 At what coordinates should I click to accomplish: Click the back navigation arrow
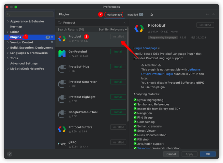[x=207, y=14]
